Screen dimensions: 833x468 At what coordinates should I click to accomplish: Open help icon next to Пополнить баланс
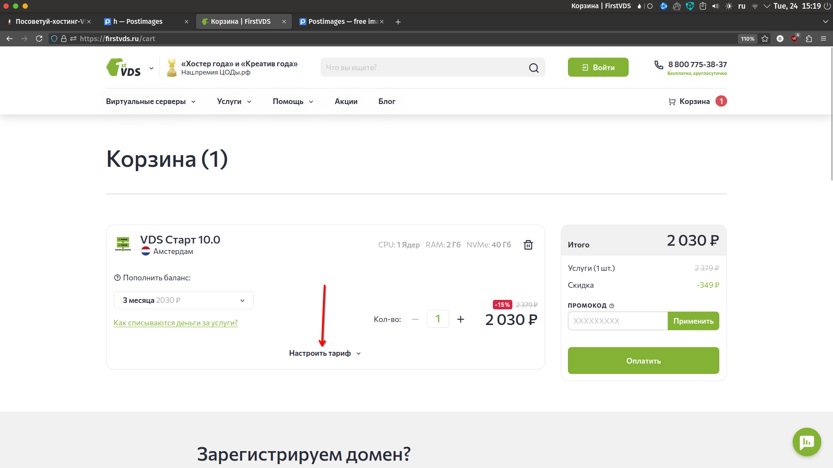pyautogui.click(x=117, y=278)
